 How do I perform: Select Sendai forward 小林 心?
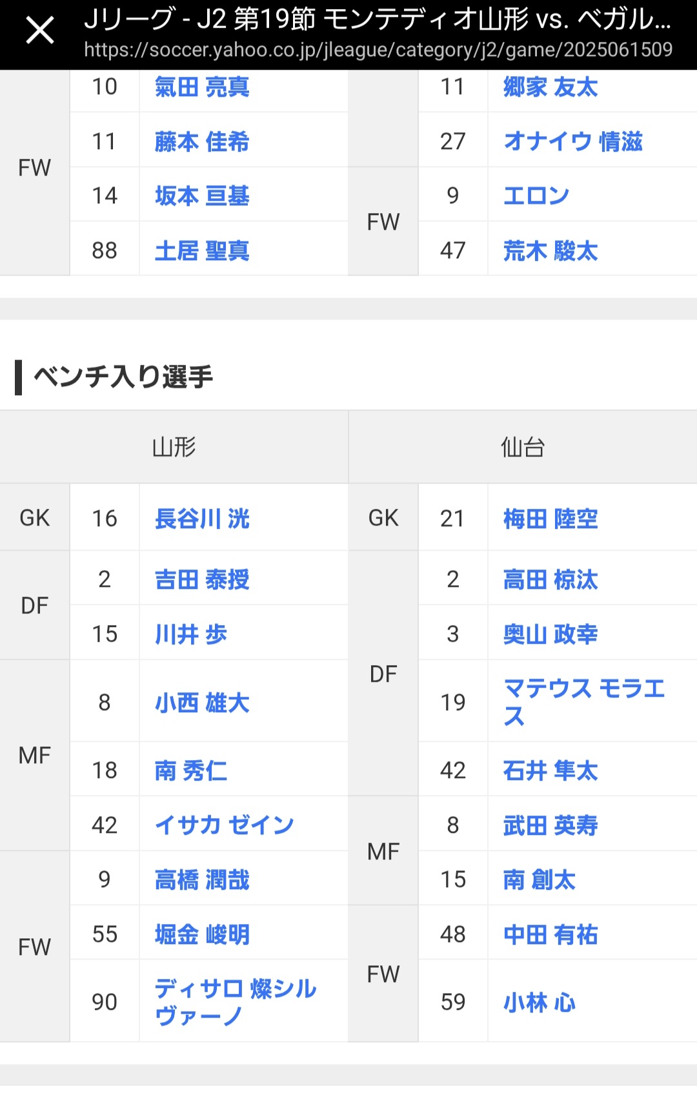[x=539, y=1002]
